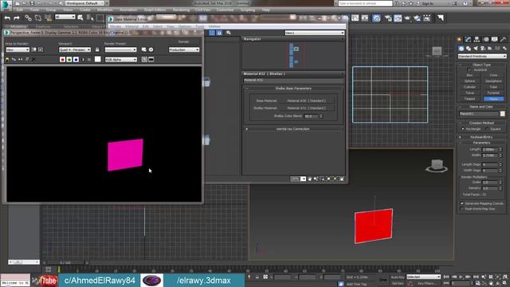Open the Modifiers menu
The width and height of the screenshot is (510, 287).
pos(104,10)
